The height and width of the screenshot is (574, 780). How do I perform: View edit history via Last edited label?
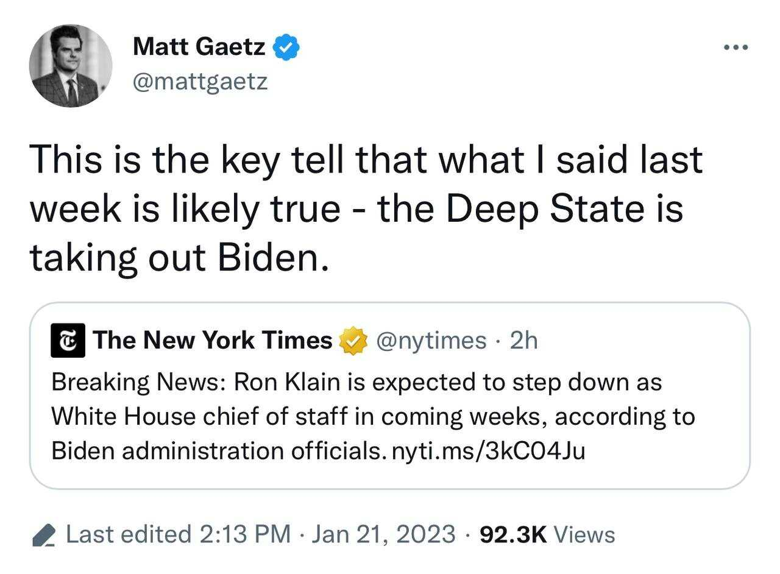coord(128,534)
